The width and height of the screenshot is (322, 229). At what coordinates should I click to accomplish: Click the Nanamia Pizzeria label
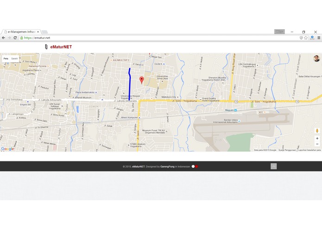coord(38,66)
